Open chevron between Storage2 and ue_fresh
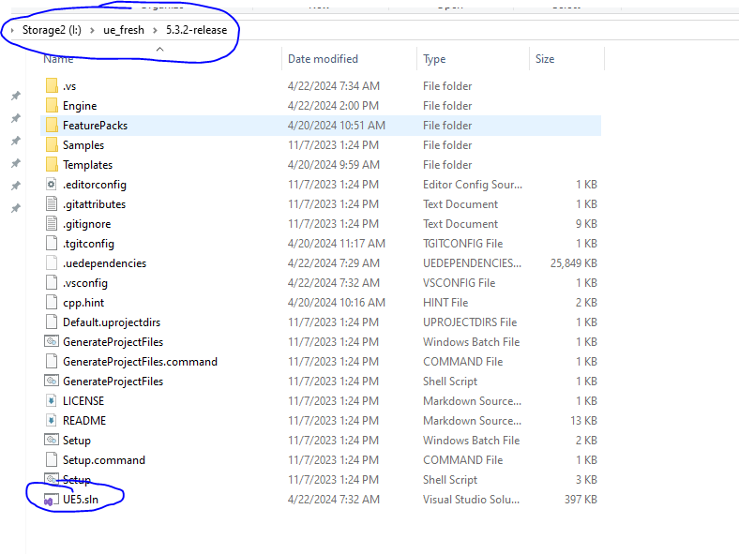Screen dimensions: 739x554 (x=92, y=30)
